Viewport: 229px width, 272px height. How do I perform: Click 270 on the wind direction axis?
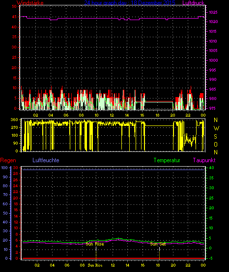click(x=14, y=128)
